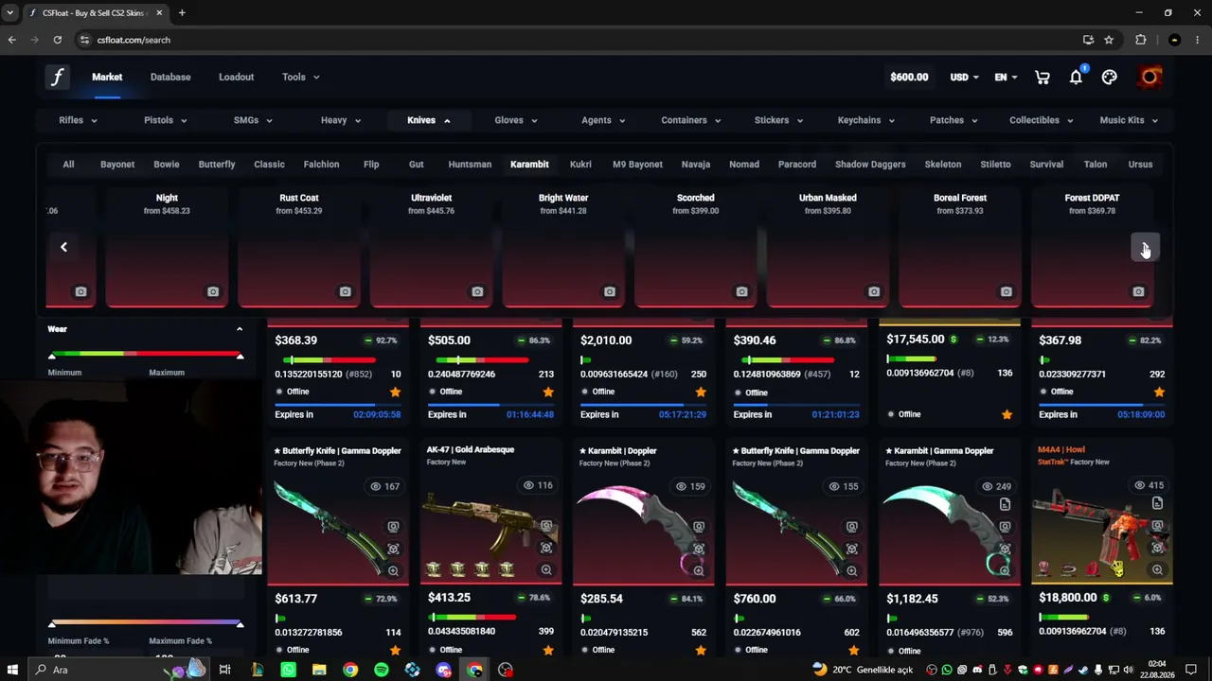The width and height of the screenshot is (1212, 681).
Task: Open File Explorer from the taskbar
Action: 319,670
